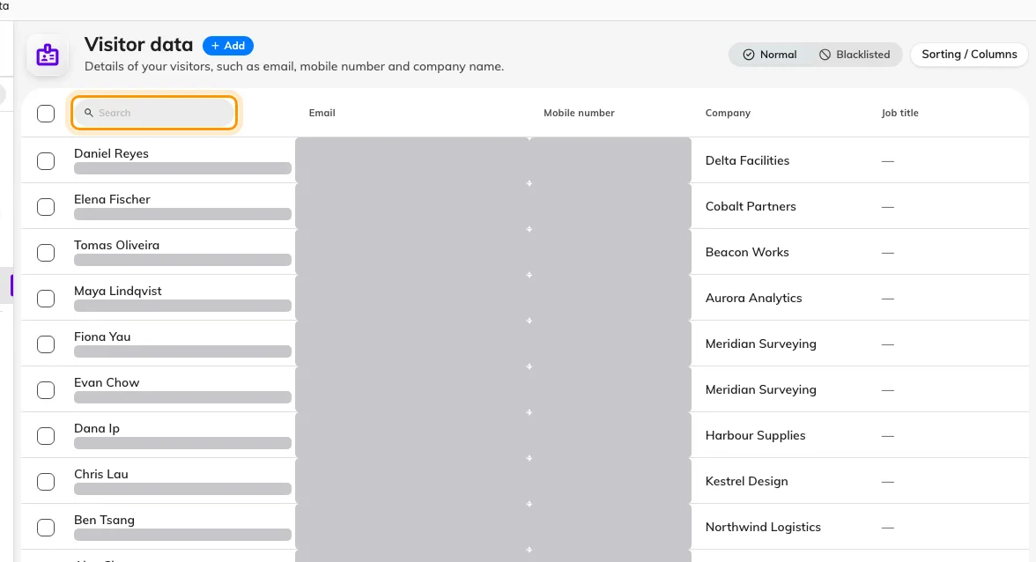Screen dimensions: 1036x562
Task: Open Sorting / Columns options
Action: pyautogui.click(x=969, y=55)
